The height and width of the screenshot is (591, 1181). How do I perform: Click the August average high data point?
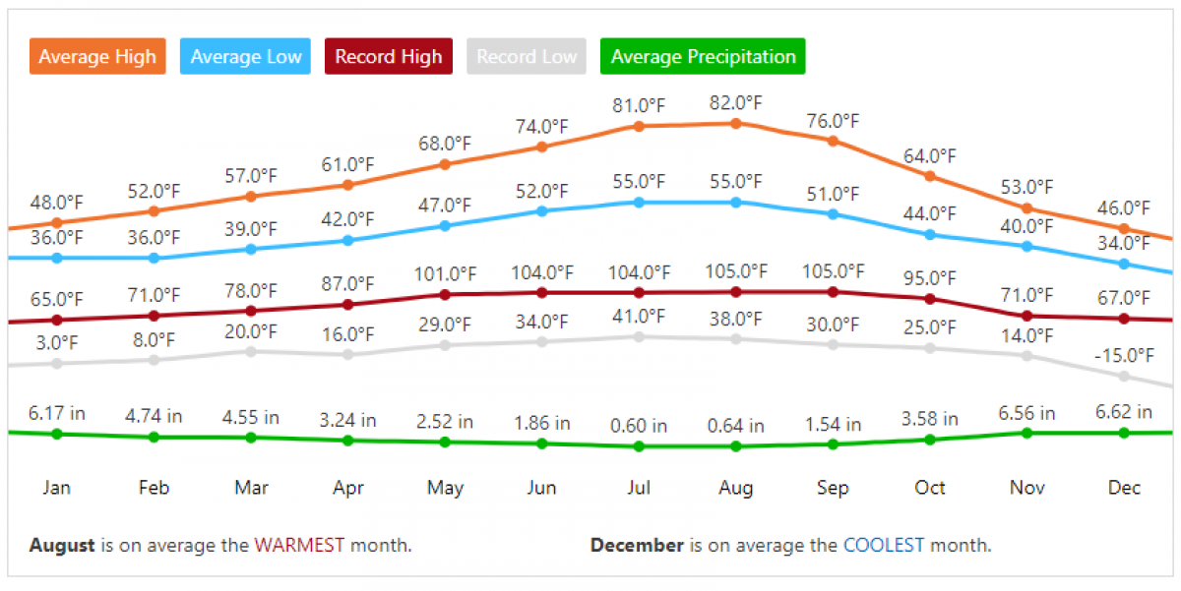click(736, 123)
